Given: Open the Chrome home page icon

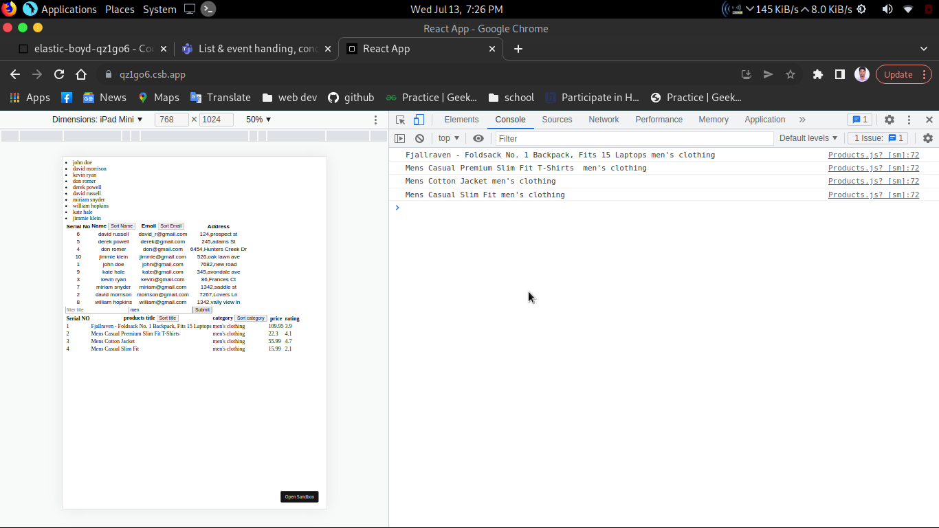Looking at the screenshot, I should (x=81, y=74).
